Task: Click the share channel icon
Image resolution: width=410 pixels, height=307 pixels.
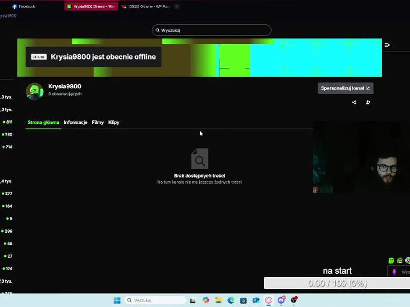Action: point(354,102)
